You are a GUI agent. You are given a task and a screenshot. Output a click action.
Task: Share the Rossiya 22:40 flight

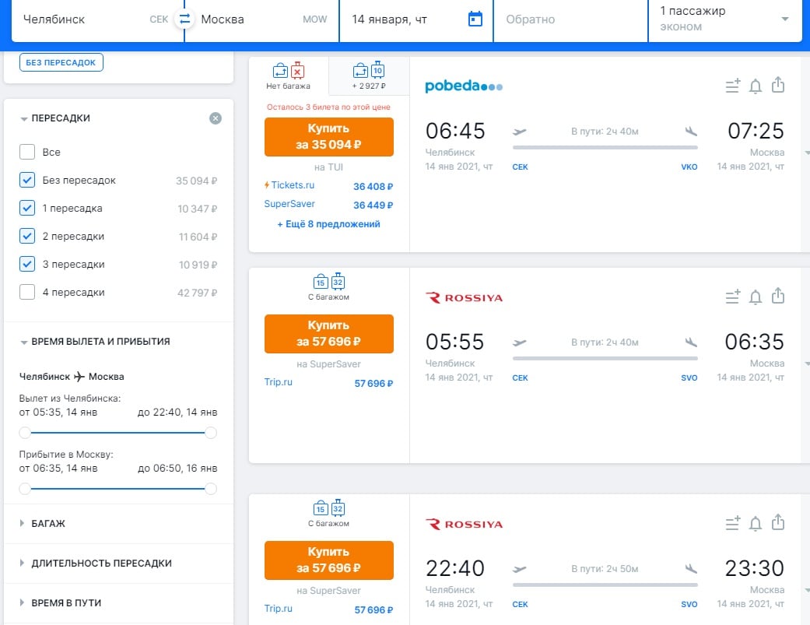pos(778,523)
